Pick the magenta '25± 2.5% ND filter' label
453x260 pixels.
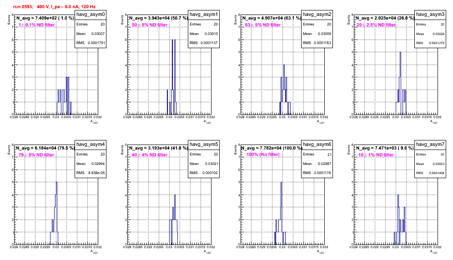coord(376,25)
